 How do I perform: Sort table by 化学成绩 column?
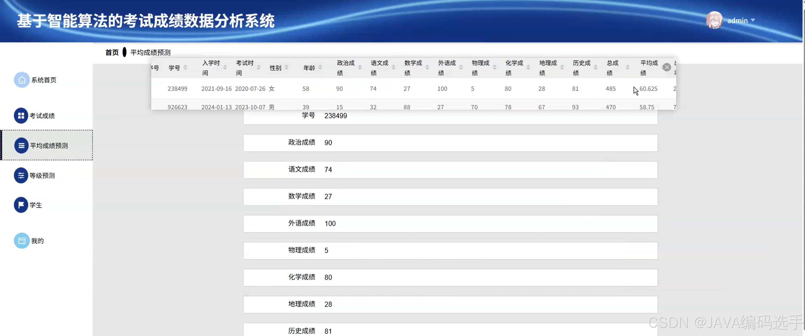click(x=528, y=68)
